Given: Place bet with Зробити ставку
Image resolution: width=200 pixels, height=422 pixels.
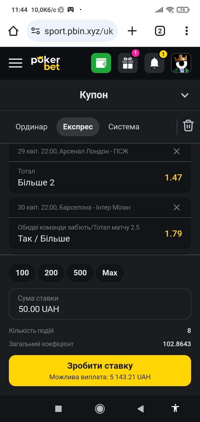Looking at the screenshot, I should click(100, 371).
